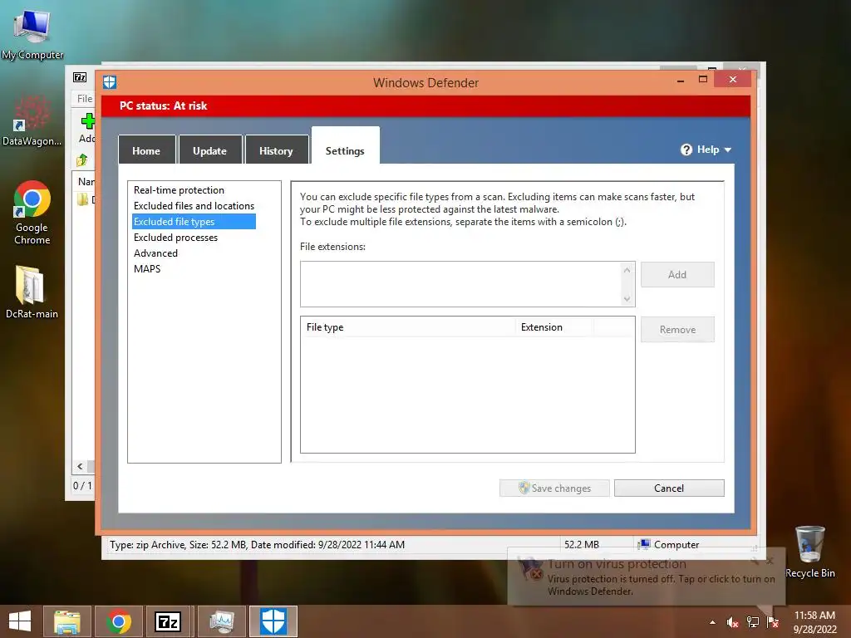Open the My Computer desktop icon
The height and width of the screenshot is (638, 851).
(32, 33)
